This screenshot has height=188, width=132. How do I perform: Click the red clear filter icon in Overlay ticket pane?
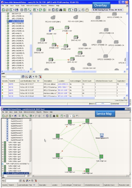click(x=40, y=77)
